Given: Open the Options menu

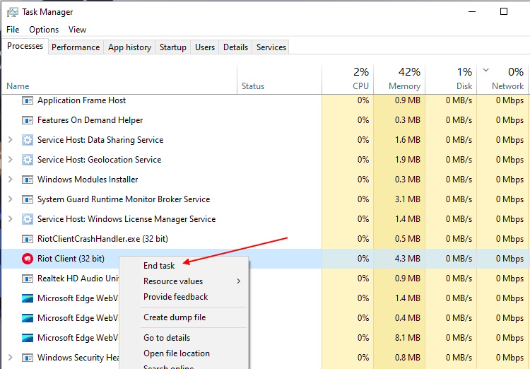Looking at the screenshot, I should (x=44, y=30).
